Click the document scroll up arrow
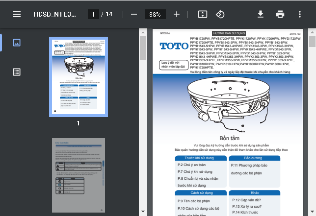This screenshot has width=316, height=216. (x=312, y=32)
